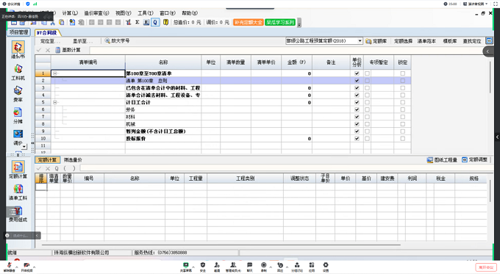The image size is (500, 274).
Task: Check 锁定 checkbox for row 10
Action: coord(402,139)
